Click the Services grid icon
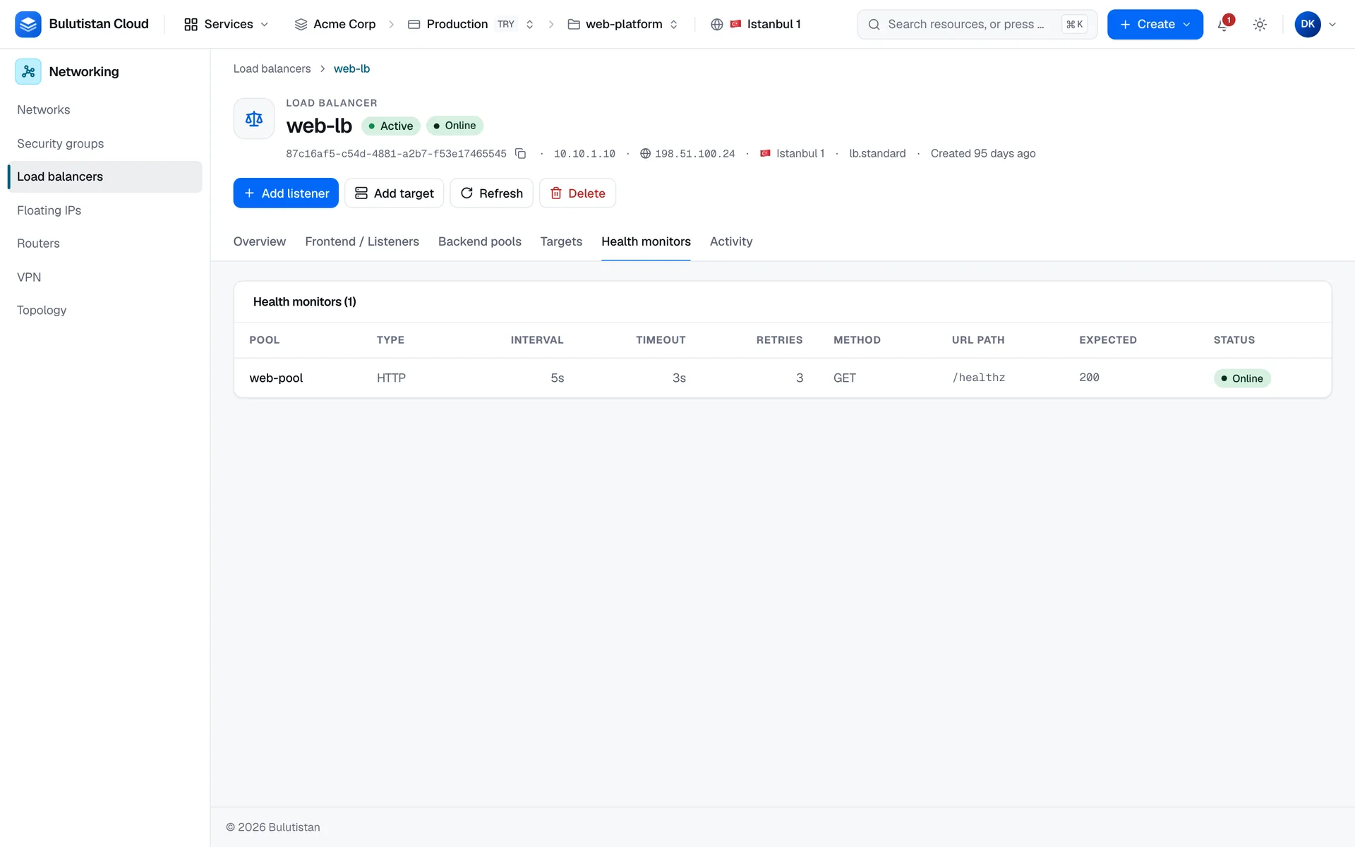The image size is (1355, 847). click(191, 25)
